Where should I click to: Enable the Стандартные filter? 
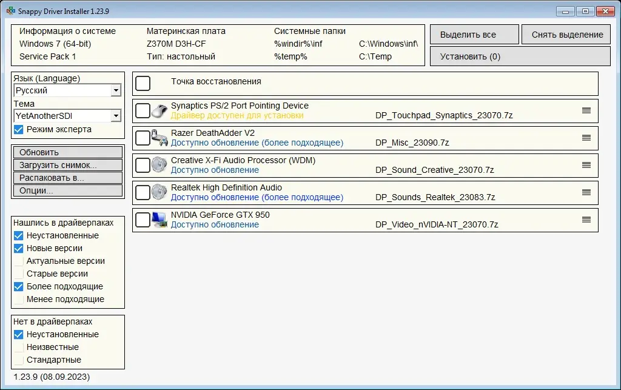click(x=18, y=360)
